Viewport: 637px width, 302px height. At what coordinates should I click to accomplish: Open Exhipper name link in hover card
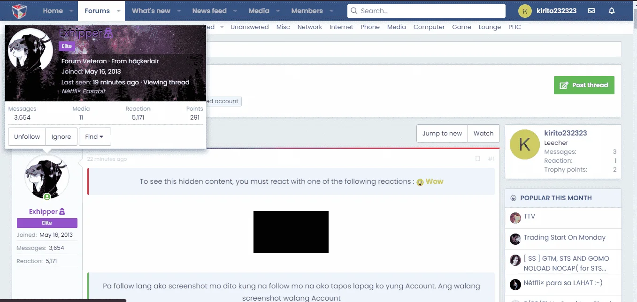(x=81, y=33)
